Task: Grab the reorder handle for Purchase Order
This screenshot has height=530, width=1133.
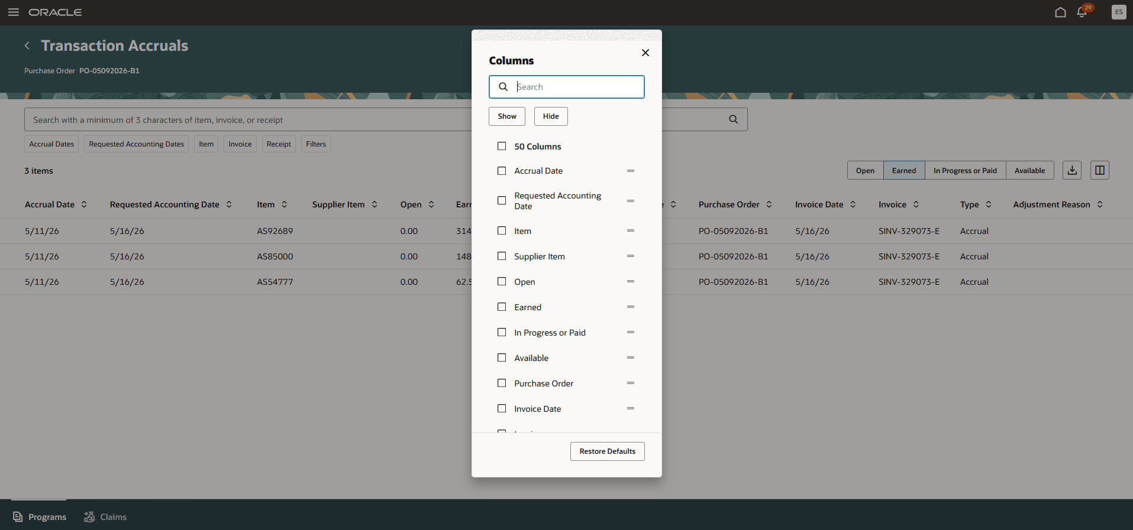Action: (x=631, y=383)
